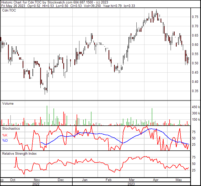Click the %K legend label
Viewport: 201px width, 186px height.
tap(5, 135)
